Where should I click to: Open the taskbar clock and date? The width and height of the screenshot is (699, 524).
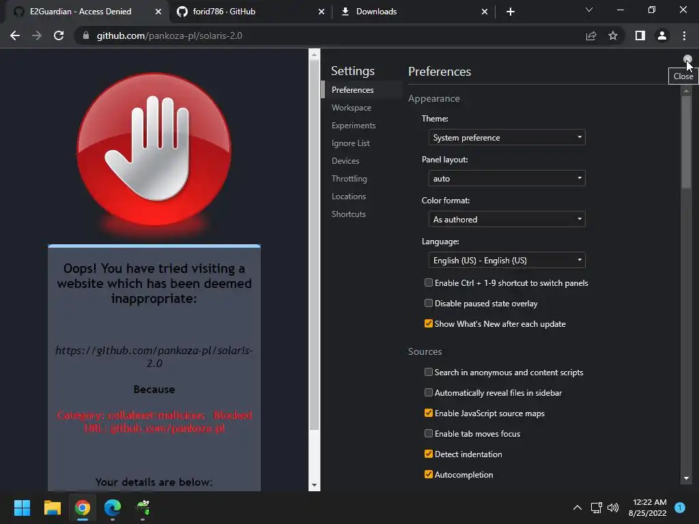(x=647, y=508)
